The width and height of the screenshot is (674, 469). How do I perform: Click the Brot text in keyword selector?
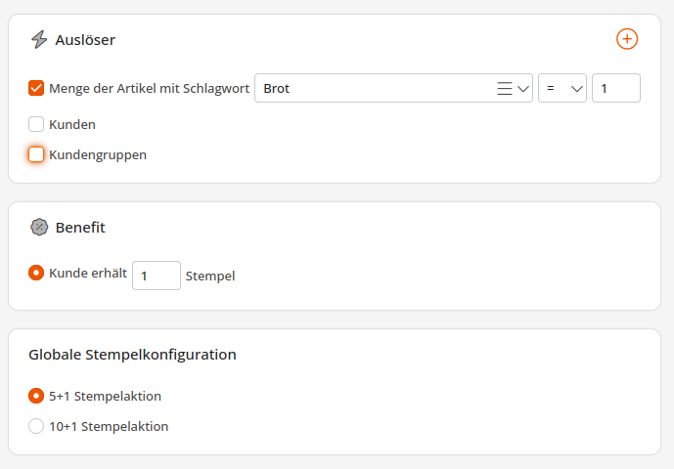277,89
